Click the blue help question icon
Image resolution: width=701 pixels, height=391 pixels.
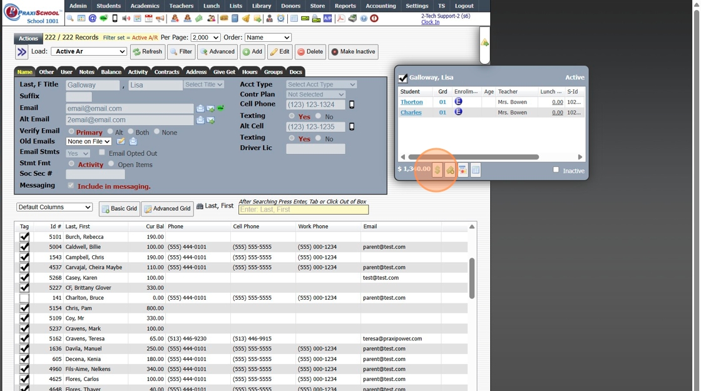click(x=364, y=19)
